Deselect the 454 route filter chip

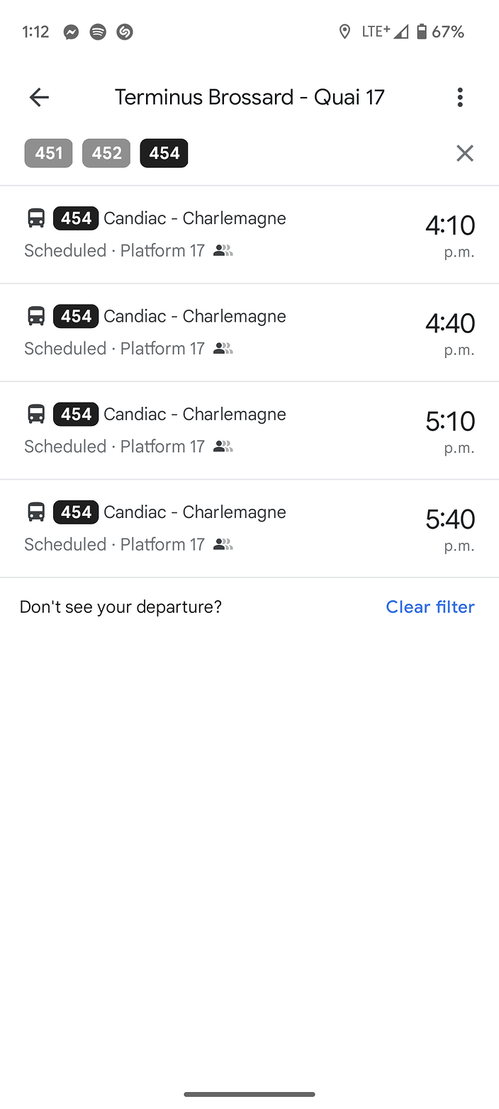tap(164, 153)
